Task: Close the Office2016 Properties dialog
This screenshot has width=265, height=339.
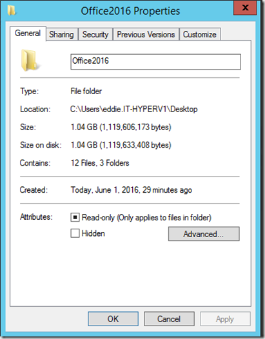Action: pos(245,8)
